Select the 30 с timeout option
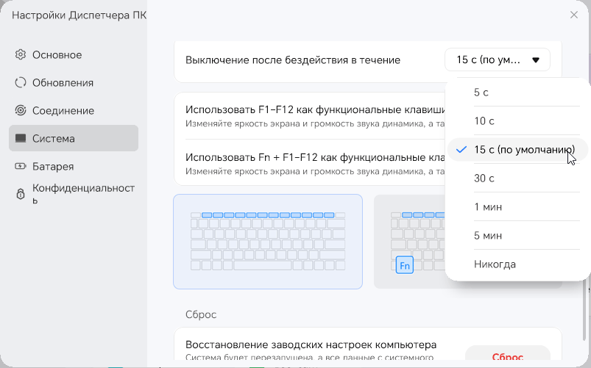Screen dimensions: 591x368 tap(484, 178)
